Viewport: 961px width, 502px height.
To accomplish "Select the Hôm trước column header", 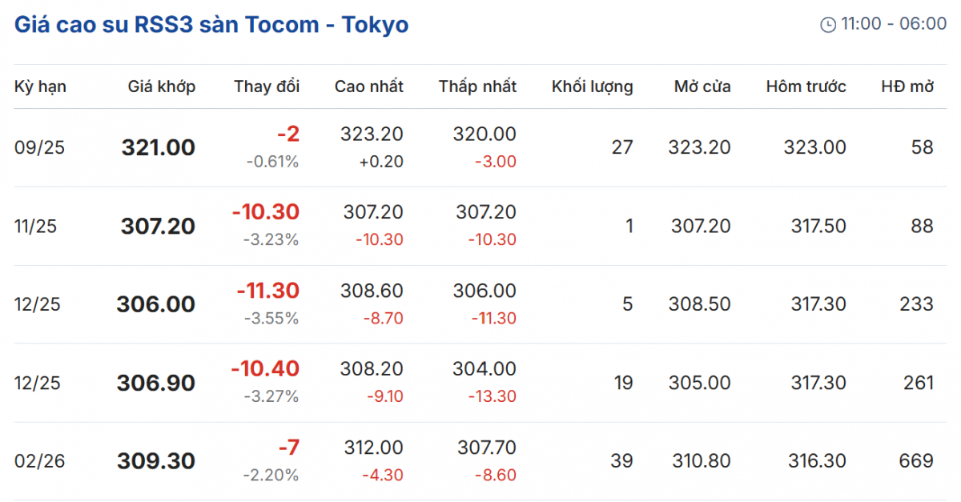I will click(806, 86).
